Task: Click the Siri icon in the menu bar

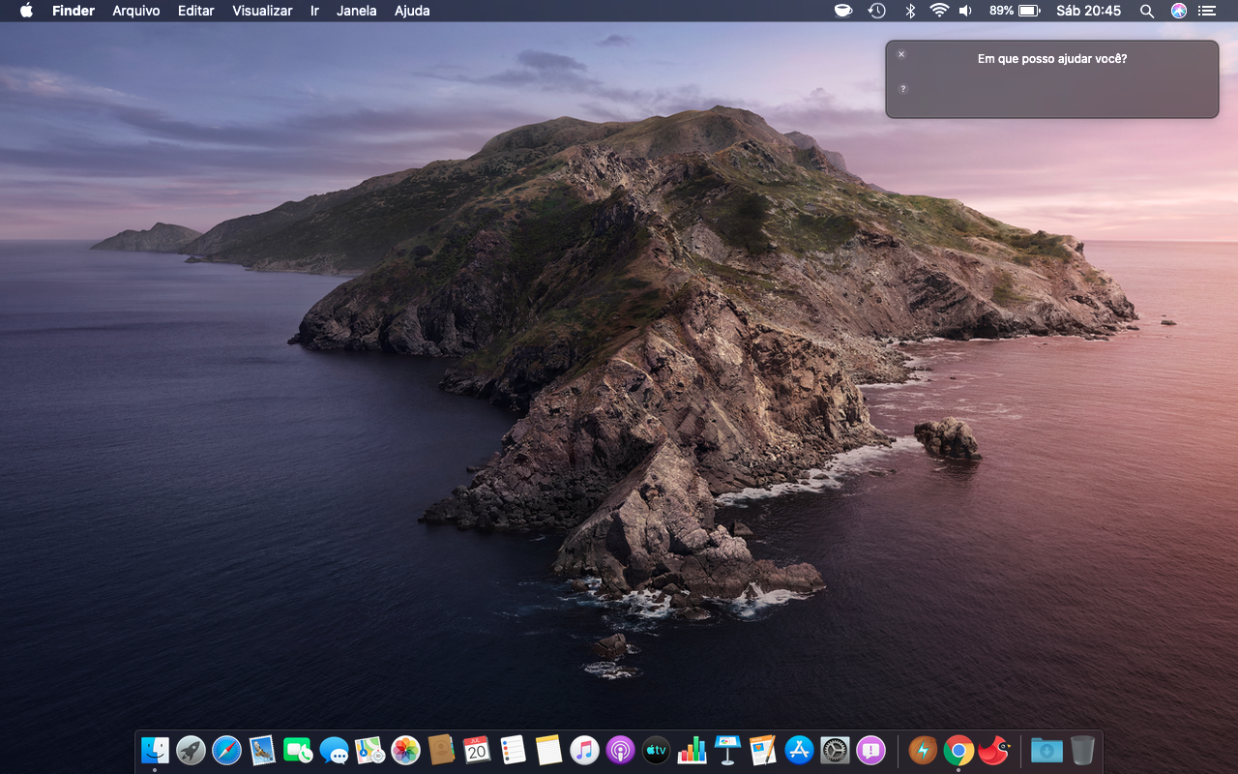Action: coord(1178,11)
